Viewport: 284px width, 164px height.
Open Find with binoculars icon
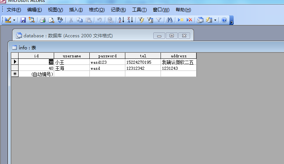tap(169, 20)
